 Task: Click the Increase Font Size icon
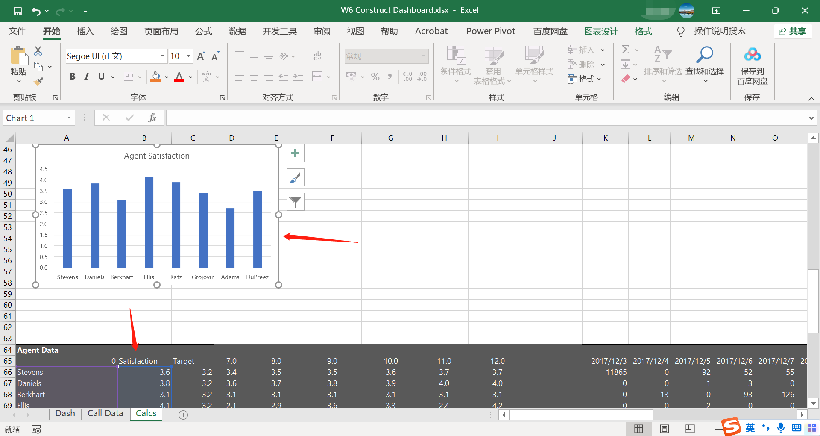click(x=201, y=56)
